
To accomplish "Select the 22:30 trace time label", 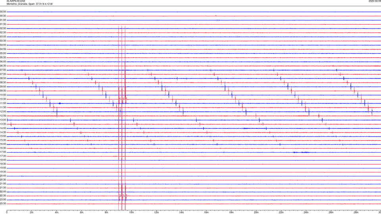I will pyautogui.click(x=3, y=195).
